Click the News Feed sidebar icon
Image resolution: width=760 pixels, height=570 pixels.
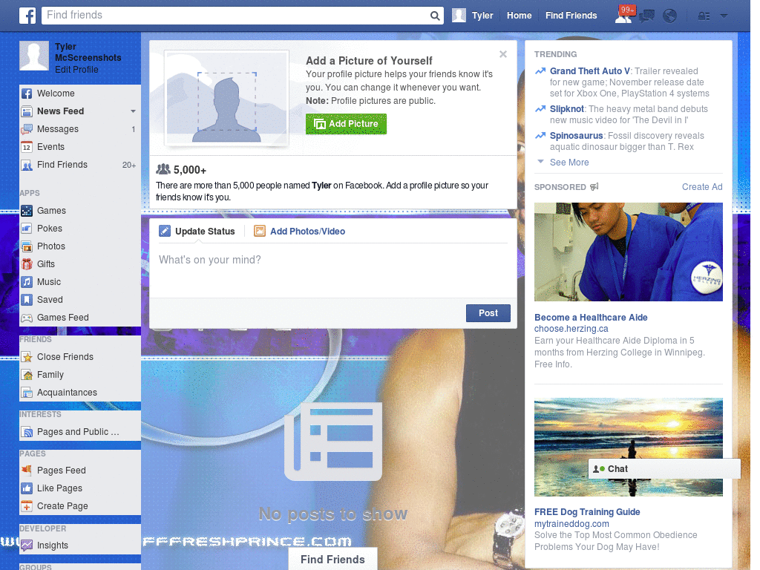click(x=27, y=111)
